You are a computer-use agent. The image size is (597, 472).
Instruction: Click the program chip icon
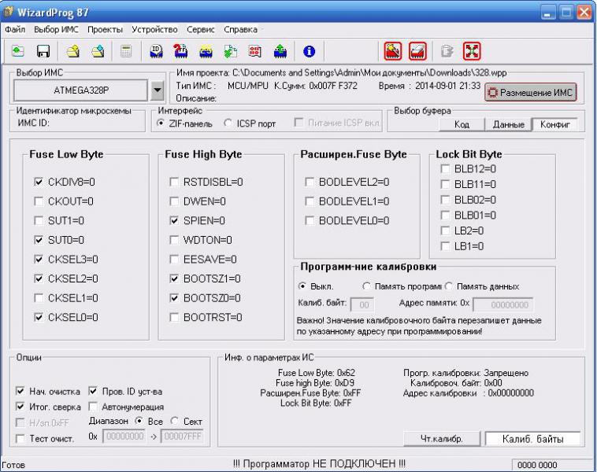point(206,51)
